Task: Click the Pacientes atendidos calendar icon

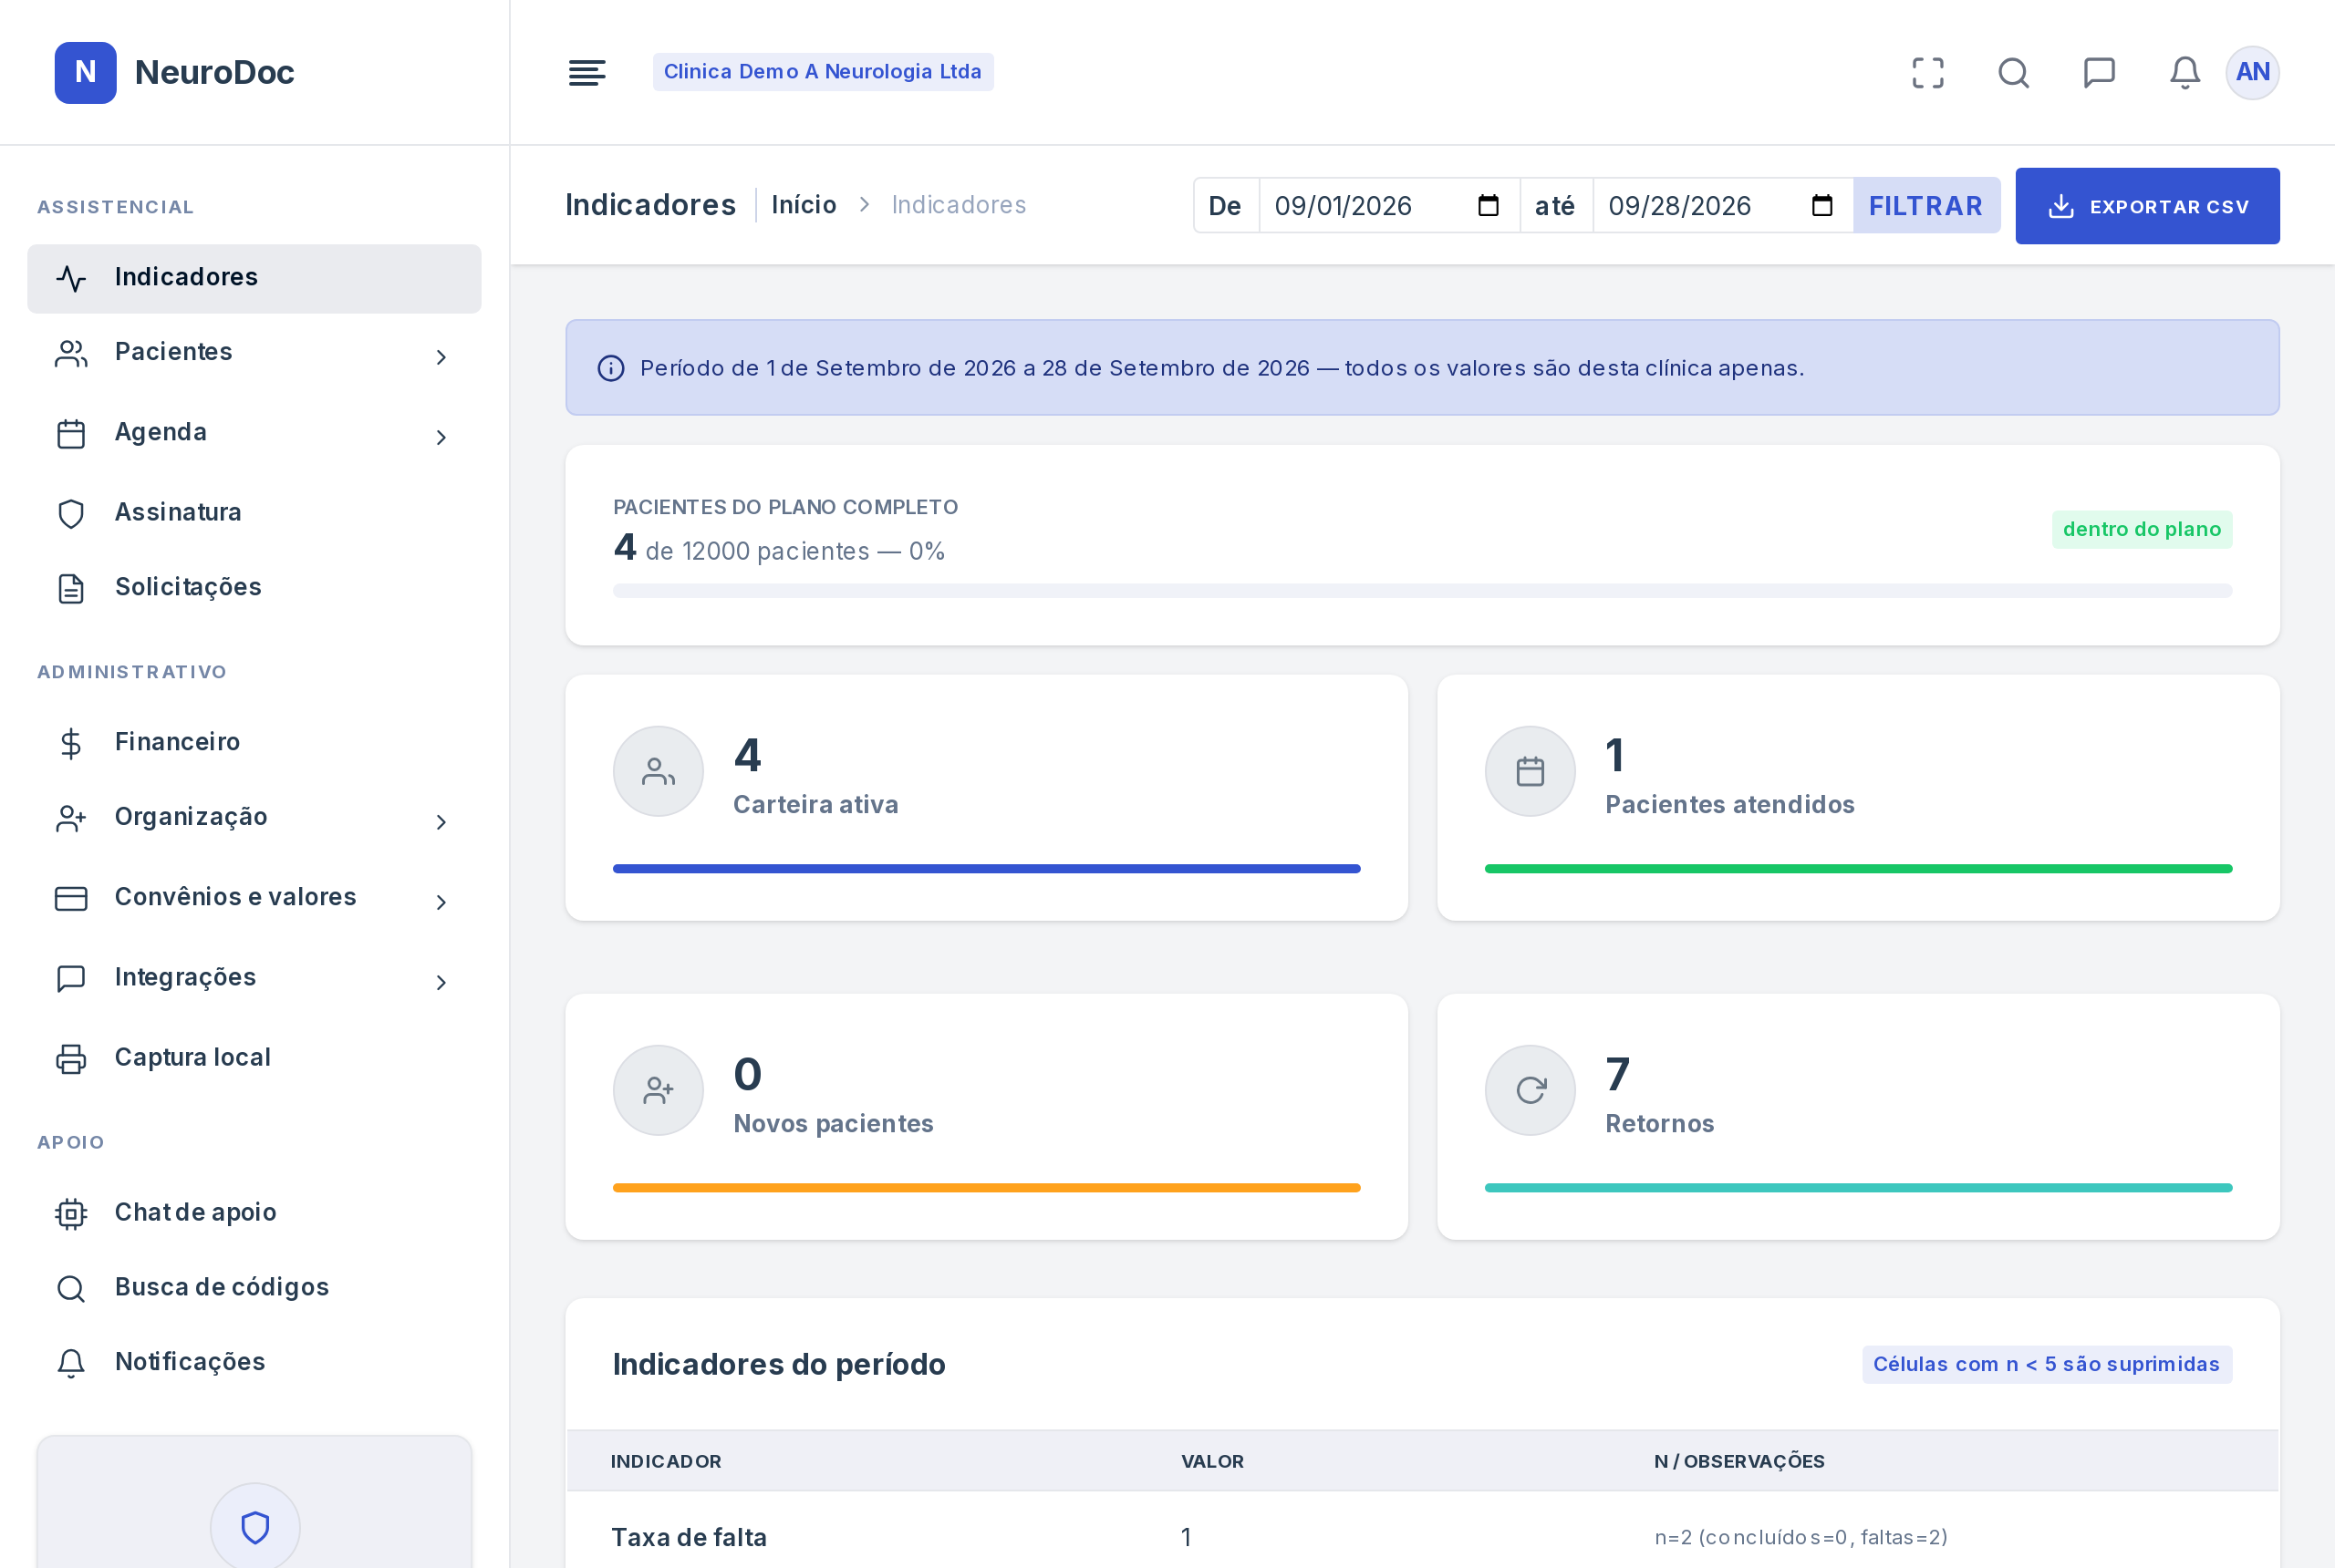Action: 1530,771
